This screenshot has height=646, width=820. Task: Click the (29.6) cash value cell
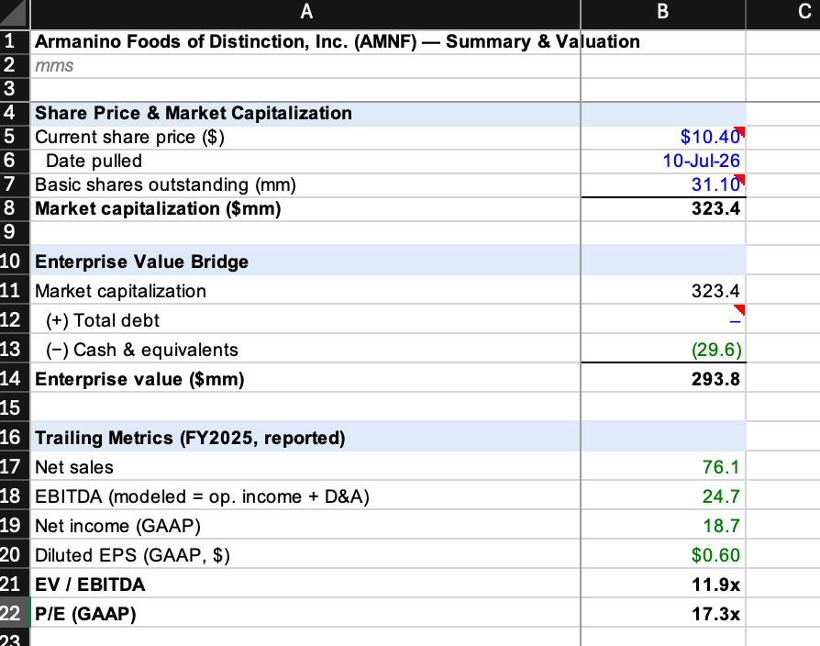(663, 349)
